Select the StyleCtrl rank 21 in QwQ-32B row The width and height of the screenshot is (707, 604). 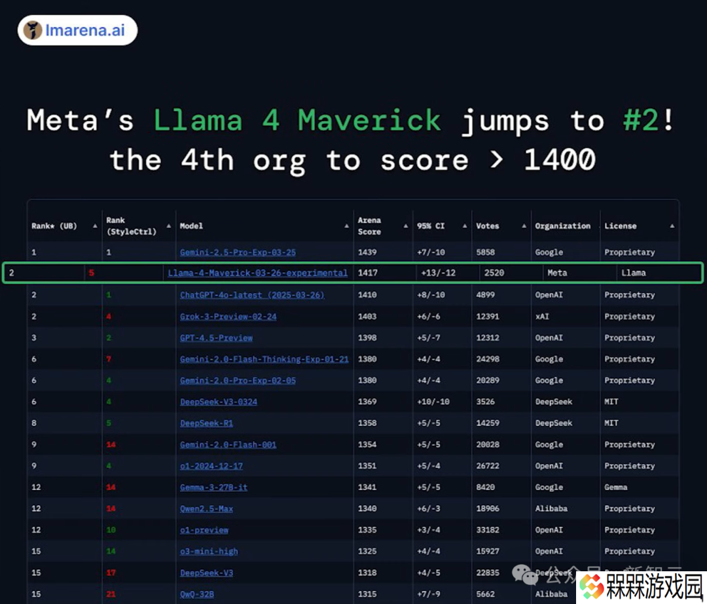pos(111,594)
